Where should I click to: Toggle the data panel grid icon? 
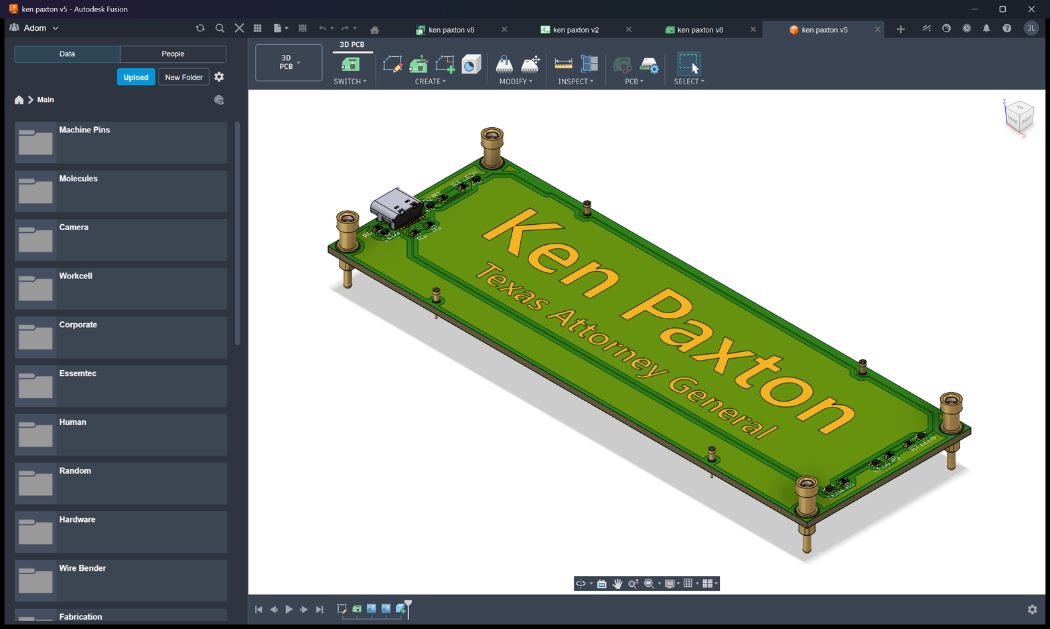[257, 28]
